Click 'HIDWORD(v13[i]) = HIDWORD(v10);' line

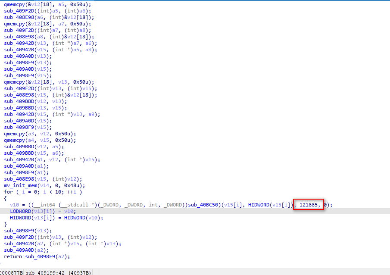coord(56,218)
